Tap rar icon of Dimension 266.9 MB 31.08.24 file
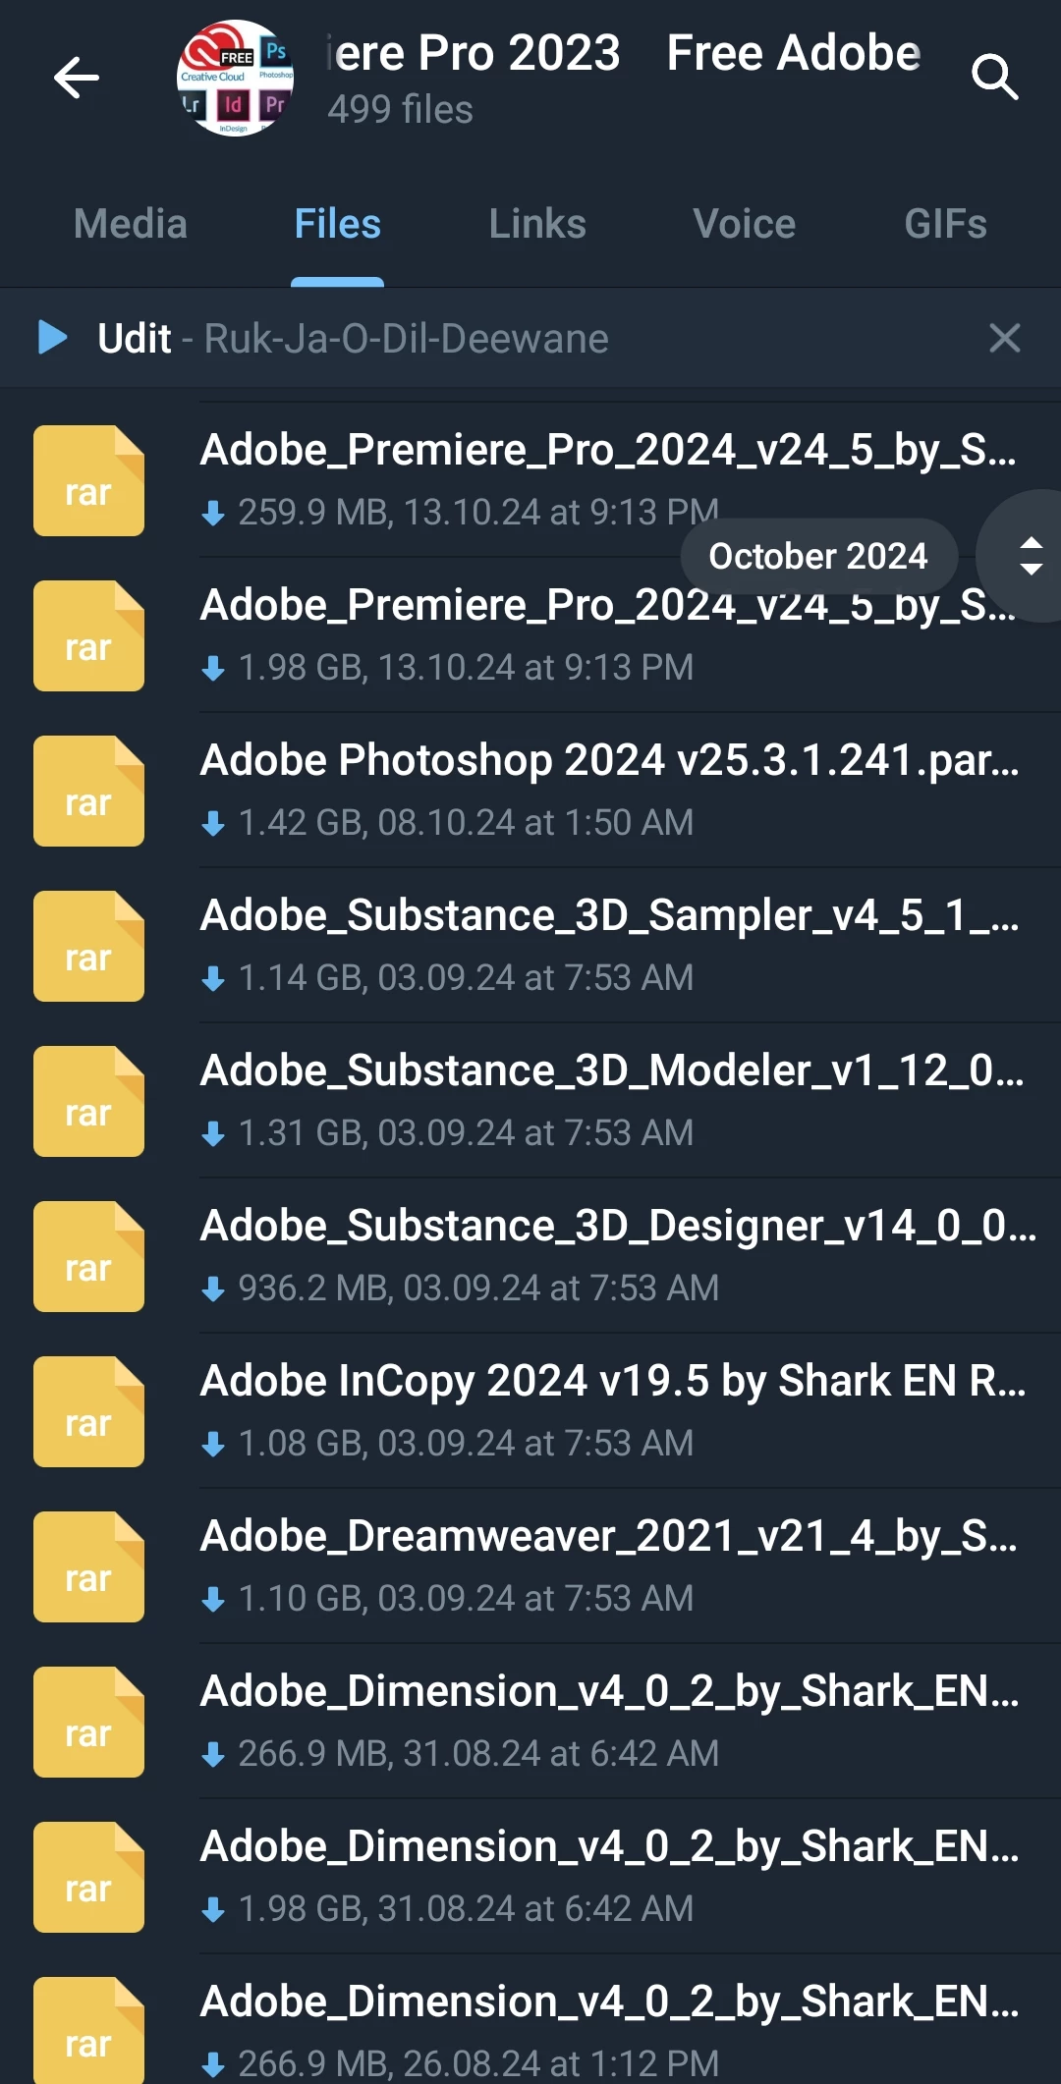1061x2084 pixels. click(x=88, y=1722)
